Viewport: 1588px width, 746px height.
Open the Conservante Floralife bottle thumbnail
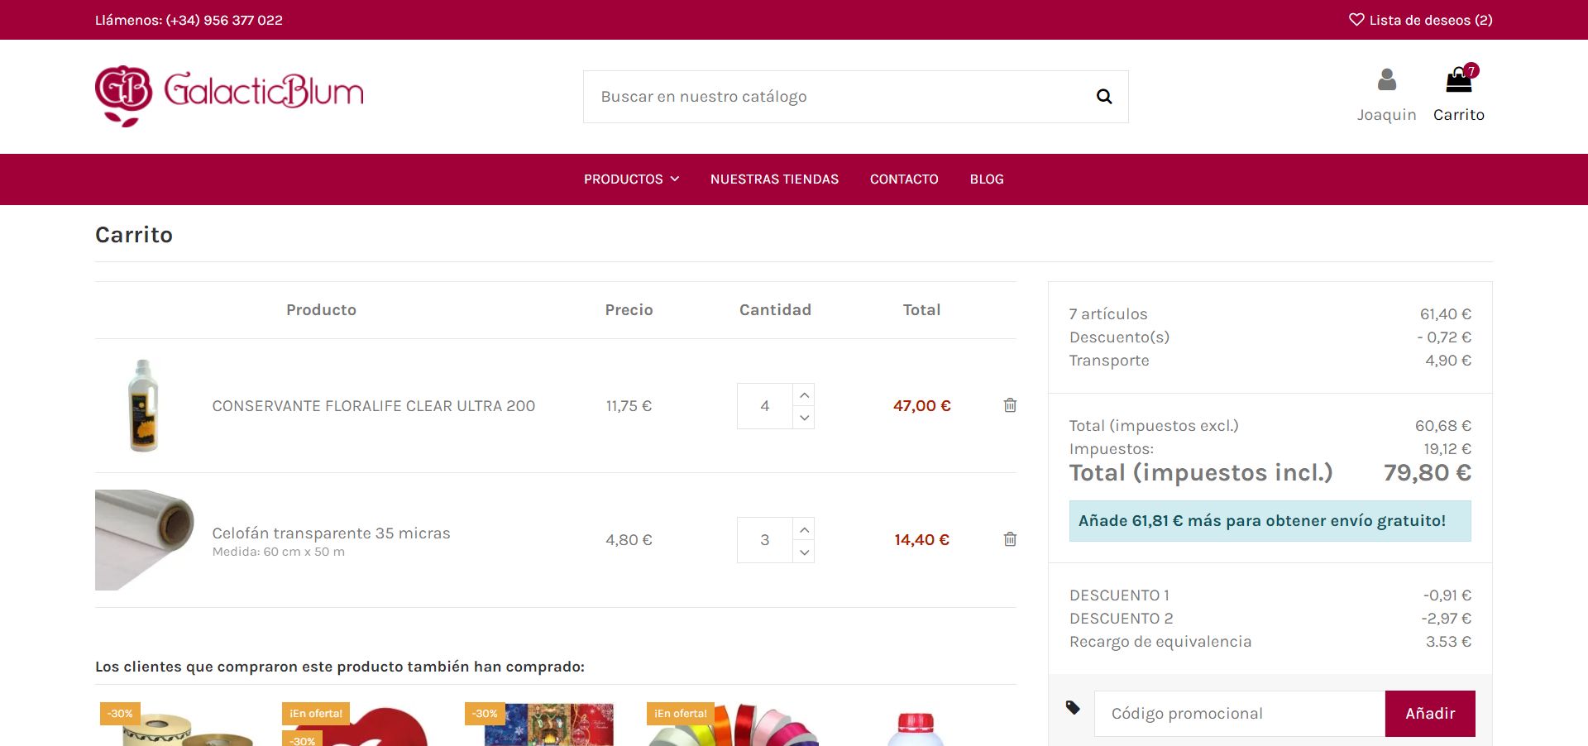coord(144,405)
